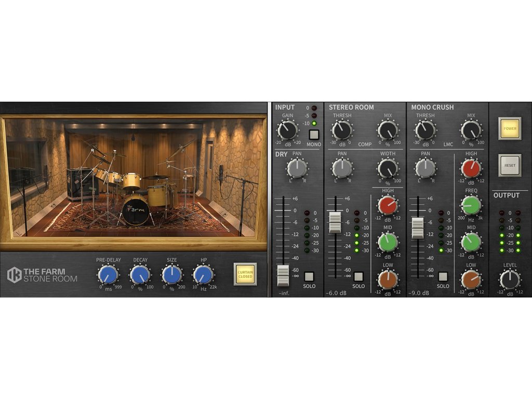Image resolution: width=532 pixels, height=399 pixels.
Task: Solo the Dry channel
Action: pos(310,276)
